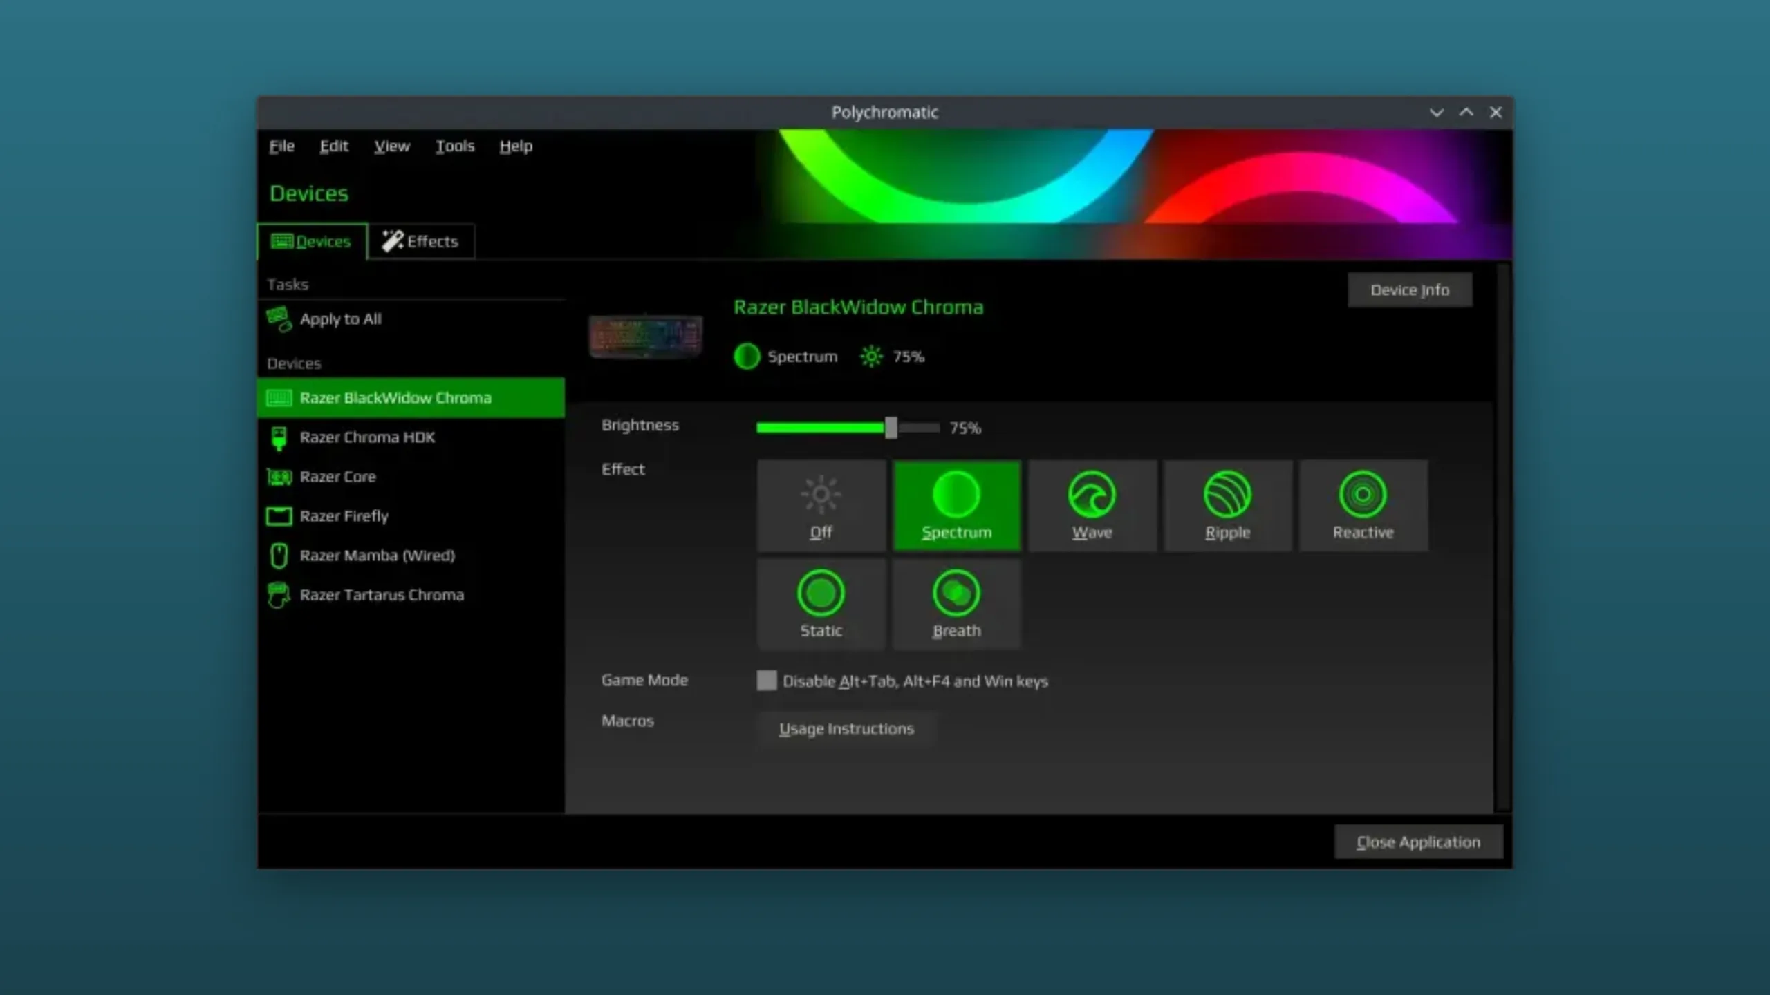
Task: Select Razer Mamba (Wired) in device list
Action: click(411, 556)
